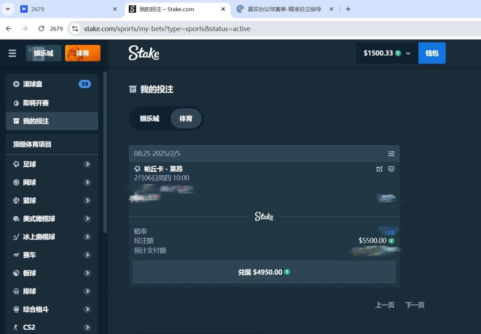Click the match time 2月06日周四 10:00
The image size is (481, 334).
point(162,178)
